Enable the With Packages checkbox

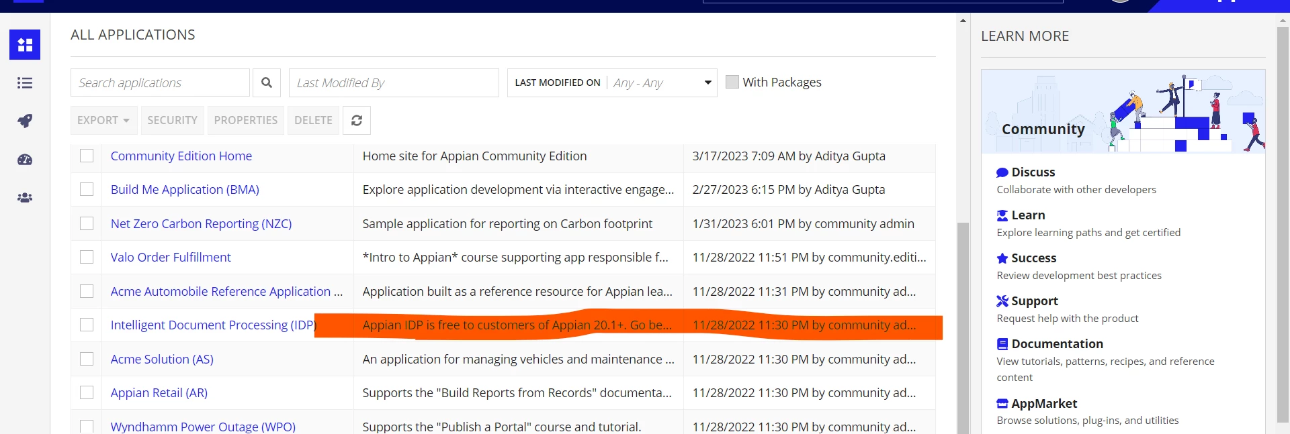pos(732,82)
